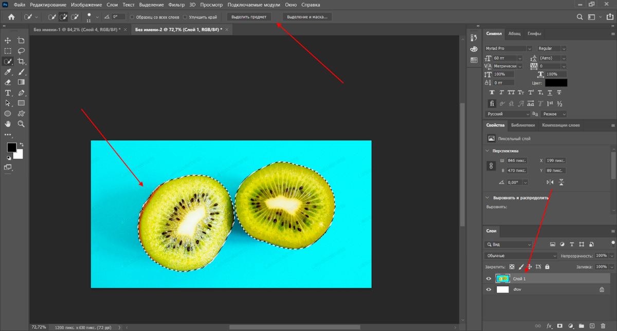Choose Add to selection brush mode
Image resolution: width=617 pixels, height=331 pixels.
pos(64,17)
